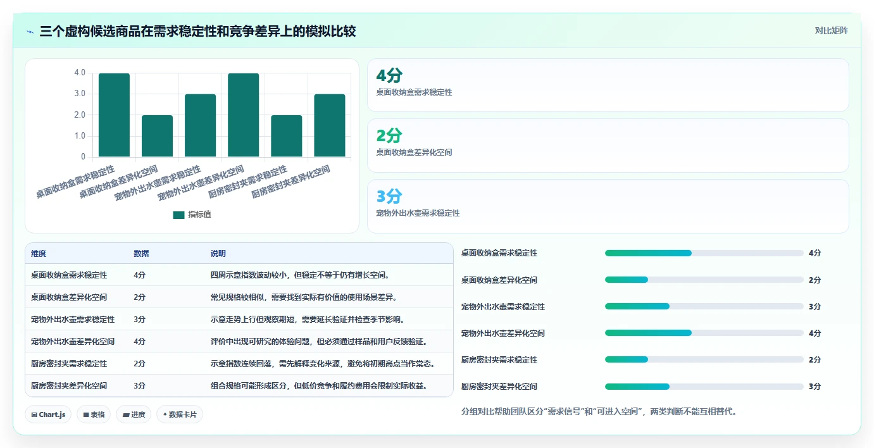The image size is (874, 448).
Task: Click the 进度 chip below the table
Action: point(134,414)
